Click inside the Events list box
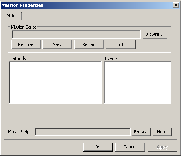181x156 pixels. pos(138,82)
